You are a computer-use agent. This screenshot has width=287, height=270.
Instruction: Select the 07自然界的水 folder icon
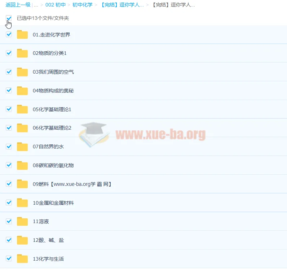[x=22, y=147]
